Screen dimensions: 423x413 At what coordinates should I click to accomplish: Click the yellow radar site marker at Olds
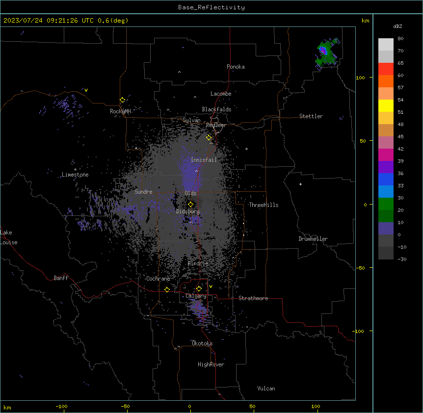(191, 205)
